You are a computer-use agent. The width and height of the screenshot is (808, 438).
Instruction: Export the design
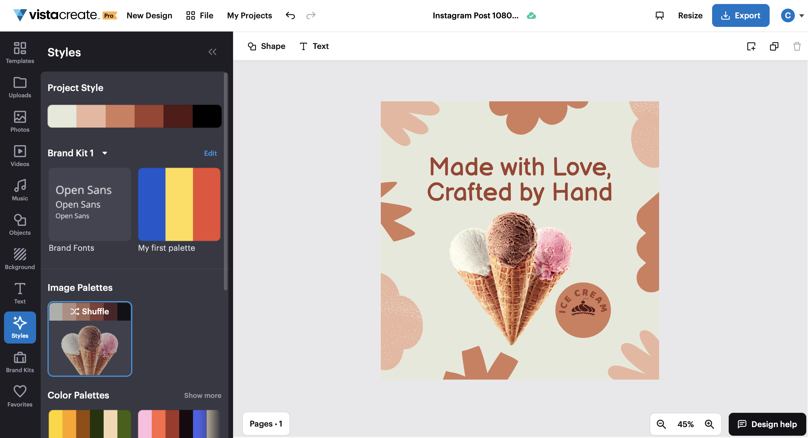[x=740, y=15]
